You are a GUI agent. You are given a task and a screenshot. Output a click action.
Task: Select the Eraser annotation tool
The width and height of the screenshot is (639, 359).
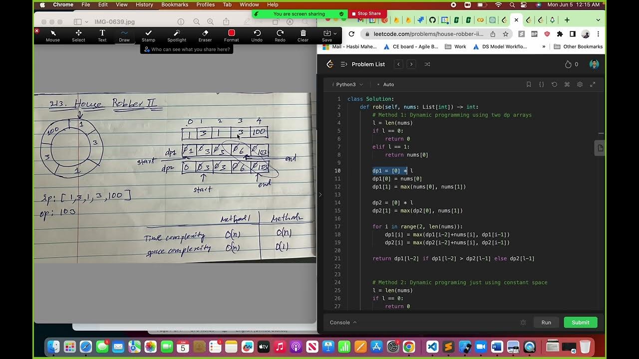[205, 36]
